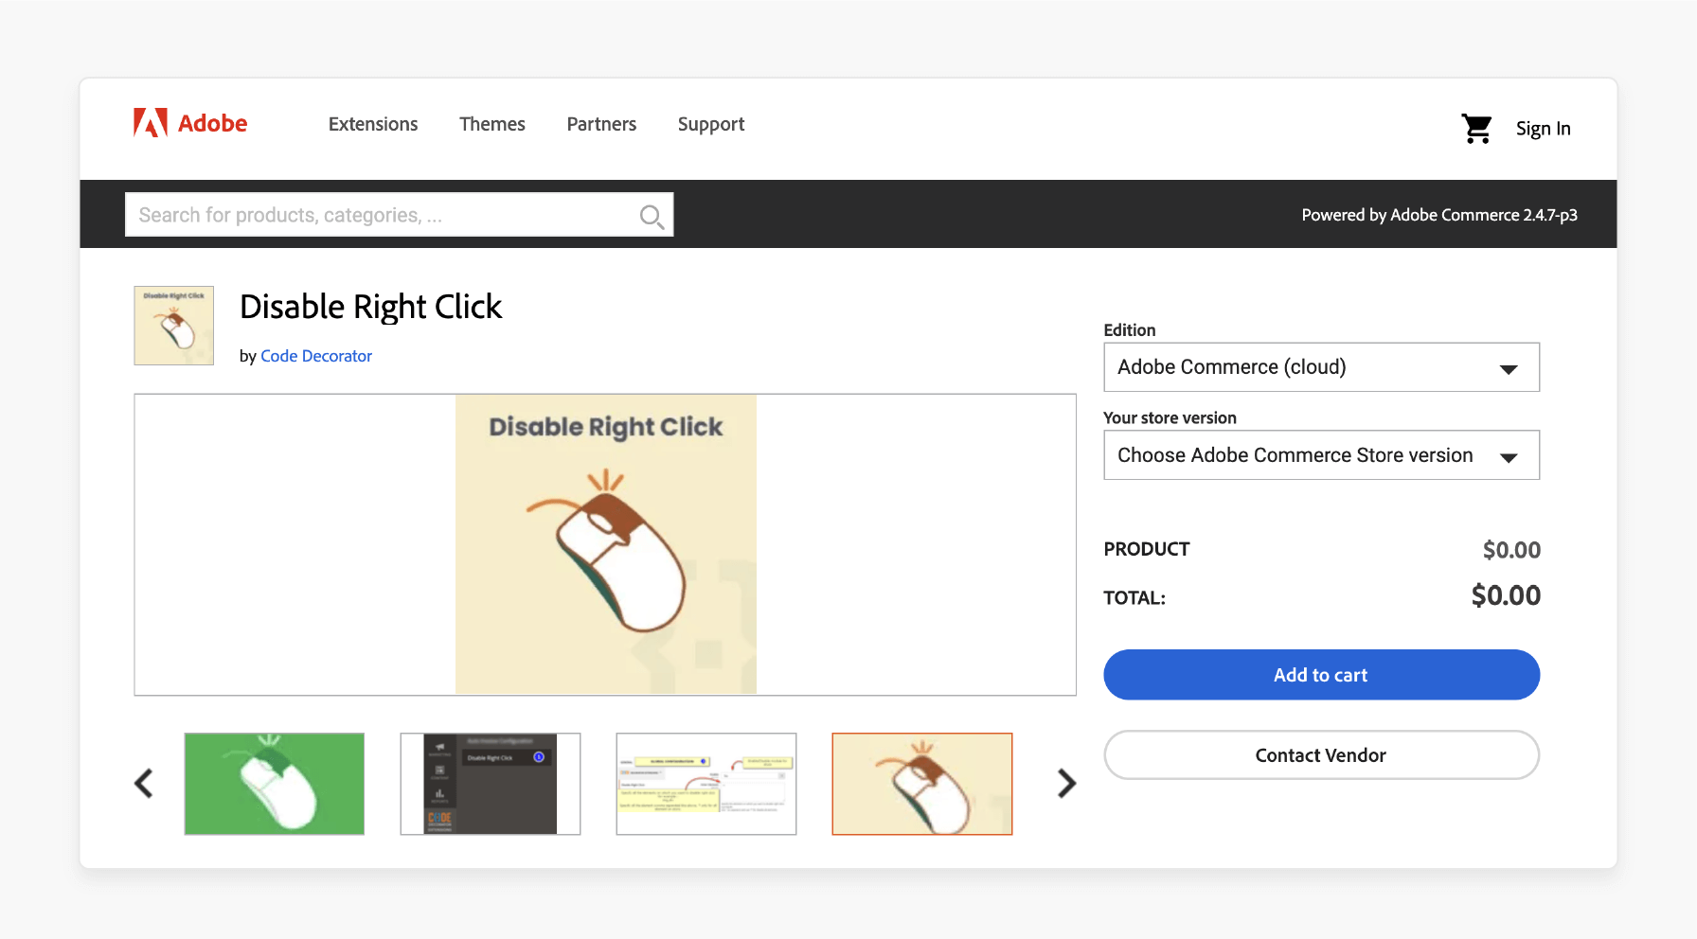Click the search magnifier icon
Viewport: 1697px width, 939px height.
pyautogui.click(x=651, y=216)
